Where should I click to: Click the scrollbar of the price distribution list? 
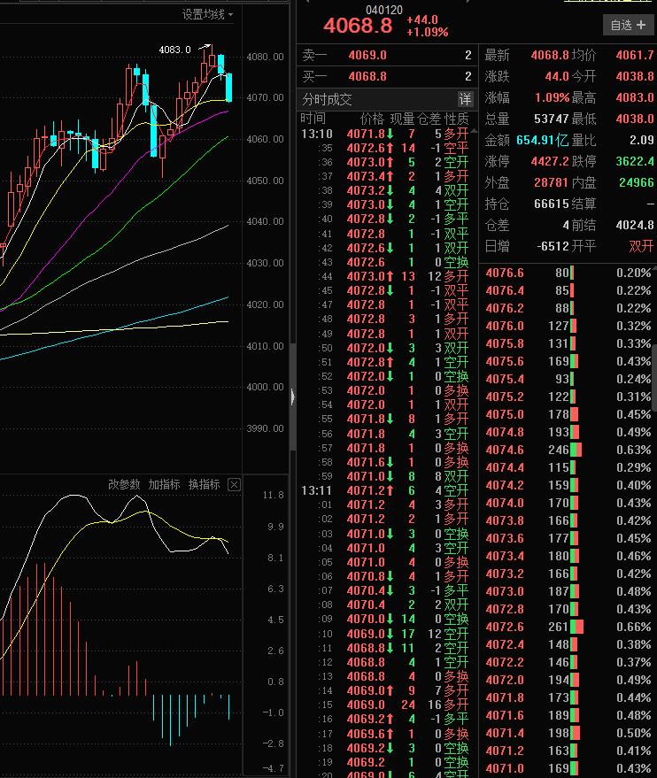(x=655, y=377)
